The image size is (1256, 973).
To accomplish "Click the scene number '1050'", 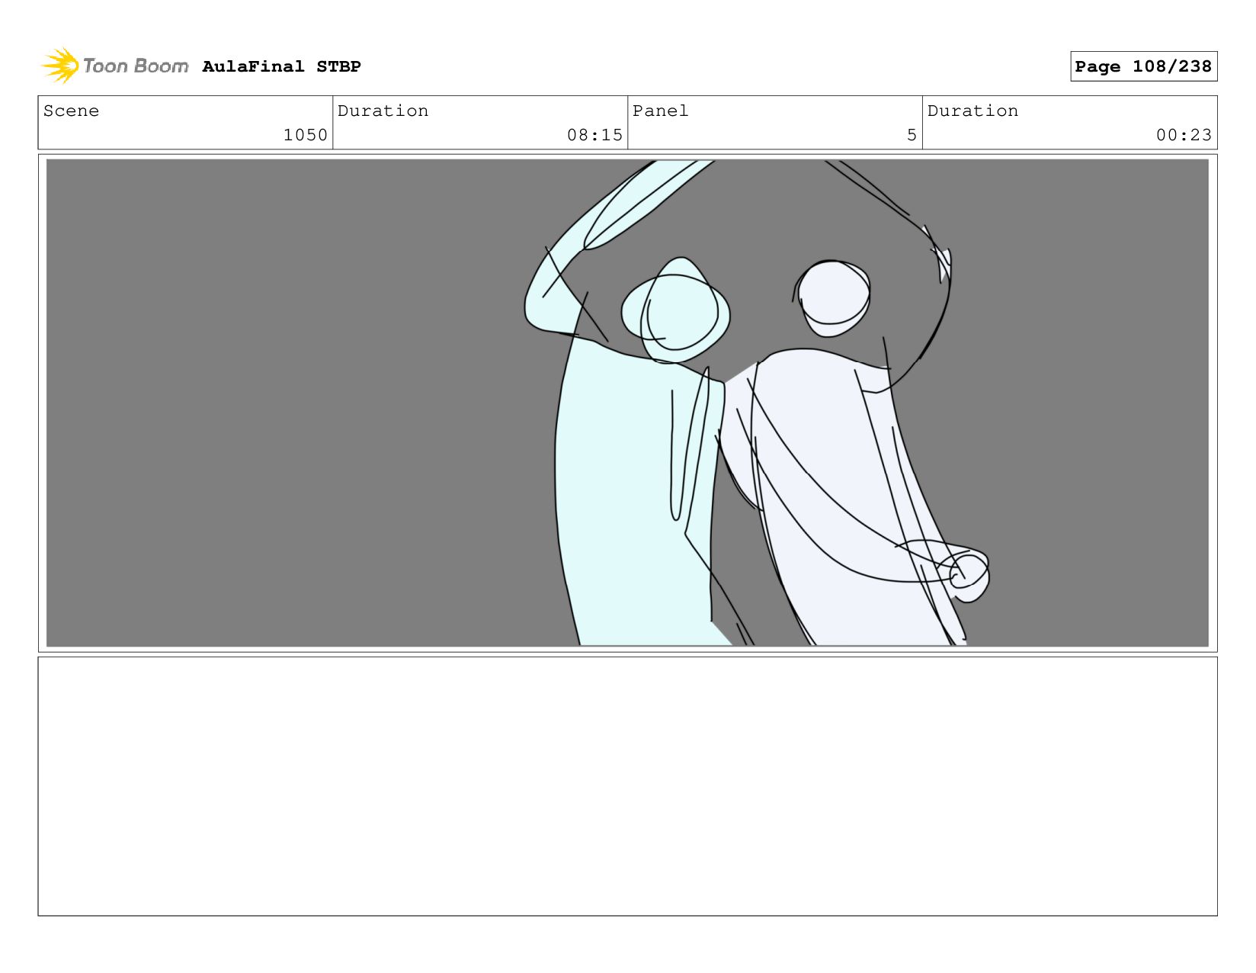I will (305, 135).
